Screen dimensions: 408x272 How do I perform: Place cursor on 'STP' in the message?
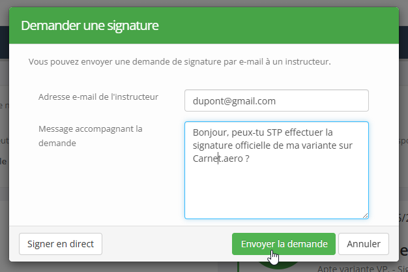(x=274, y=132)
